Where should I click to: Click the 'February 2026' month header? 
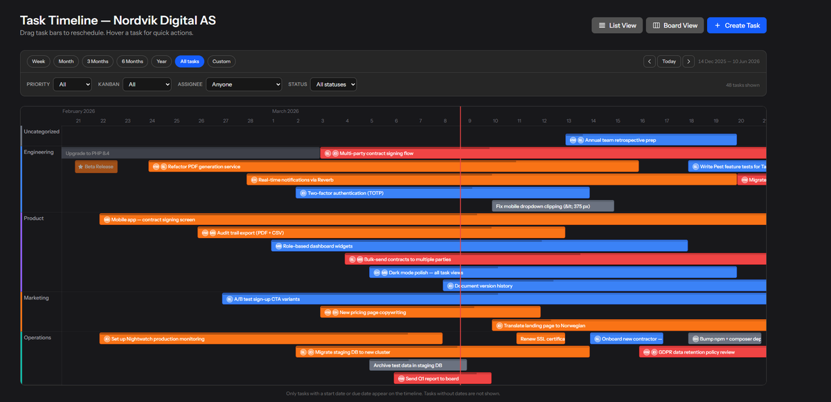click(78, 111)
